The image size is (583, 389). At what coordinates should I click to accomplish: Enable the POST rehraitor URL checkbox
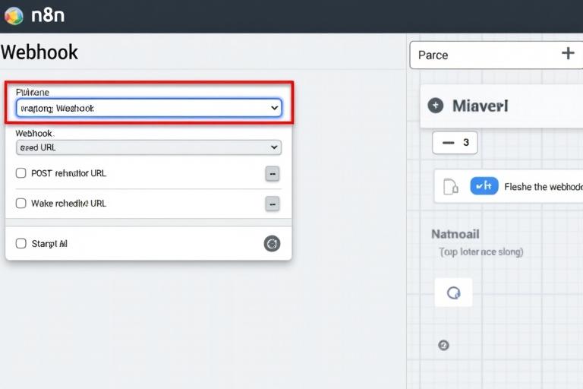(x=21, y=173)
